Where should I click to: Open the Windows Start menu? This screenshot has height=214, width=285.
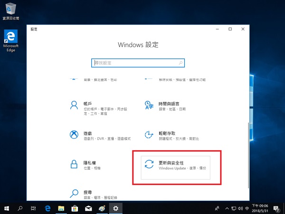click(7, 208)
